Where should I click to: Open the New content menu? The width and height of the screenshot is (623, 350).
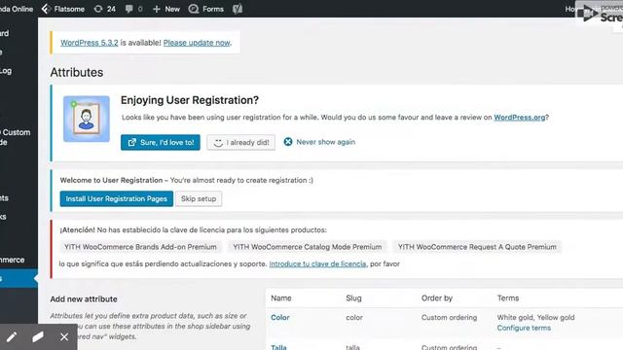[166, 9]
